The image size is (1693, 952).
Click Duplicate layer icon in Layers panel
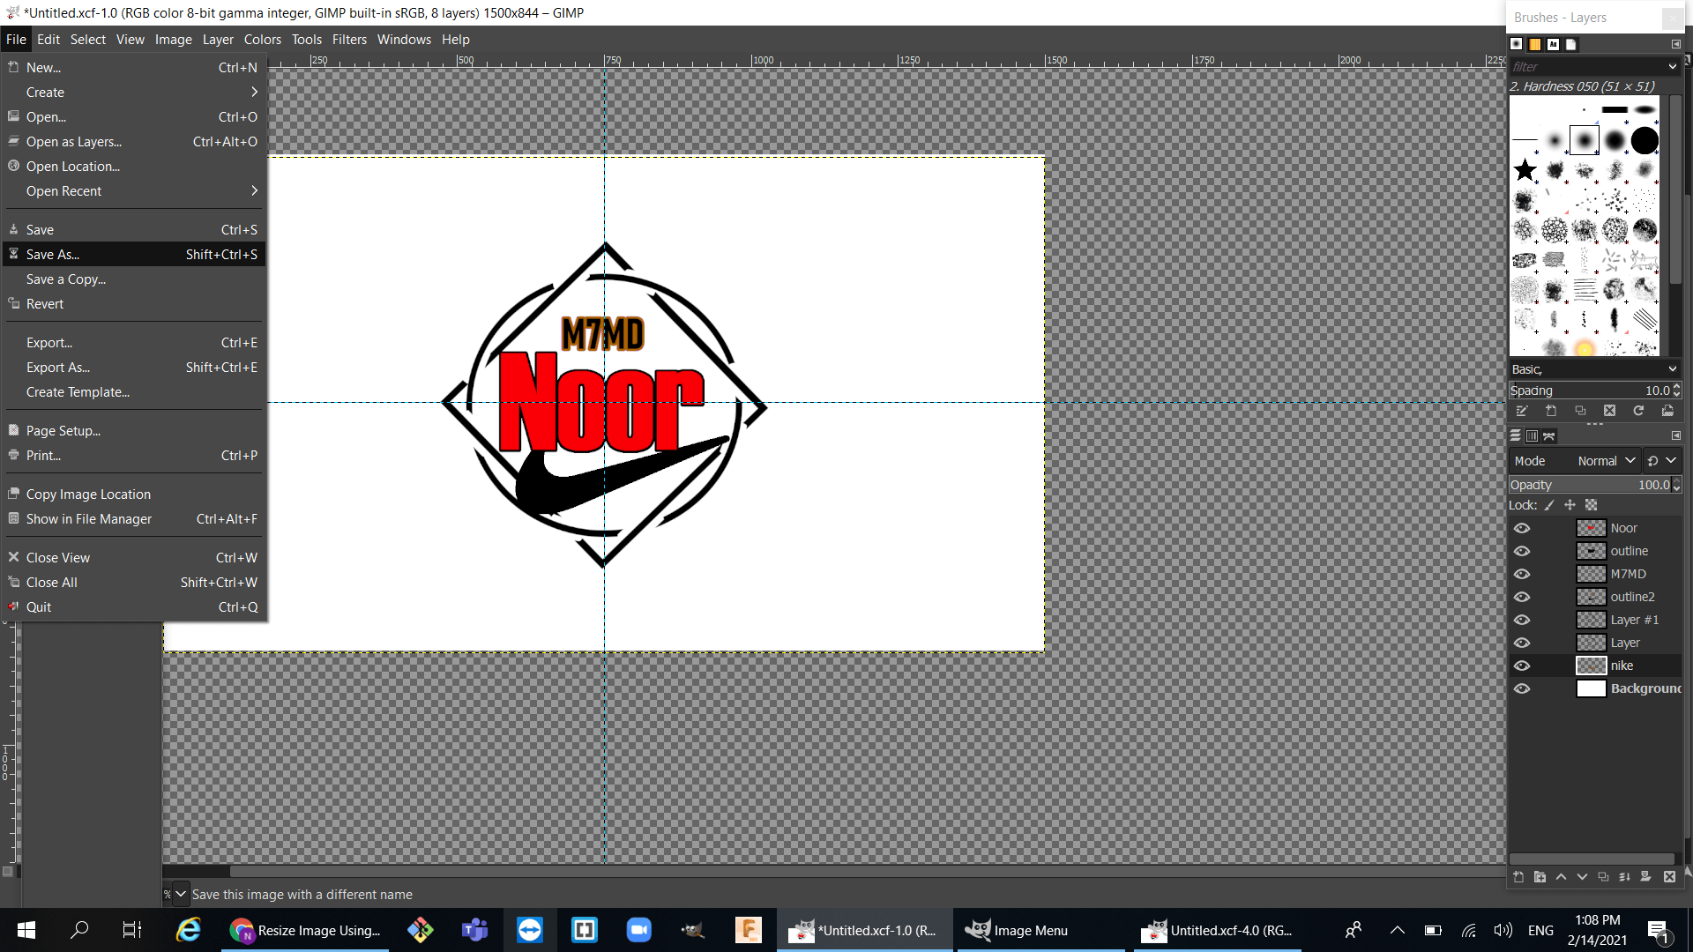(1603, 877)
